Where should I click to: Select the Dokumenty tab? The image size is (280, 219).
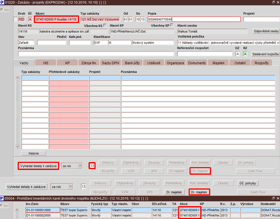click(x=197, y=63)
